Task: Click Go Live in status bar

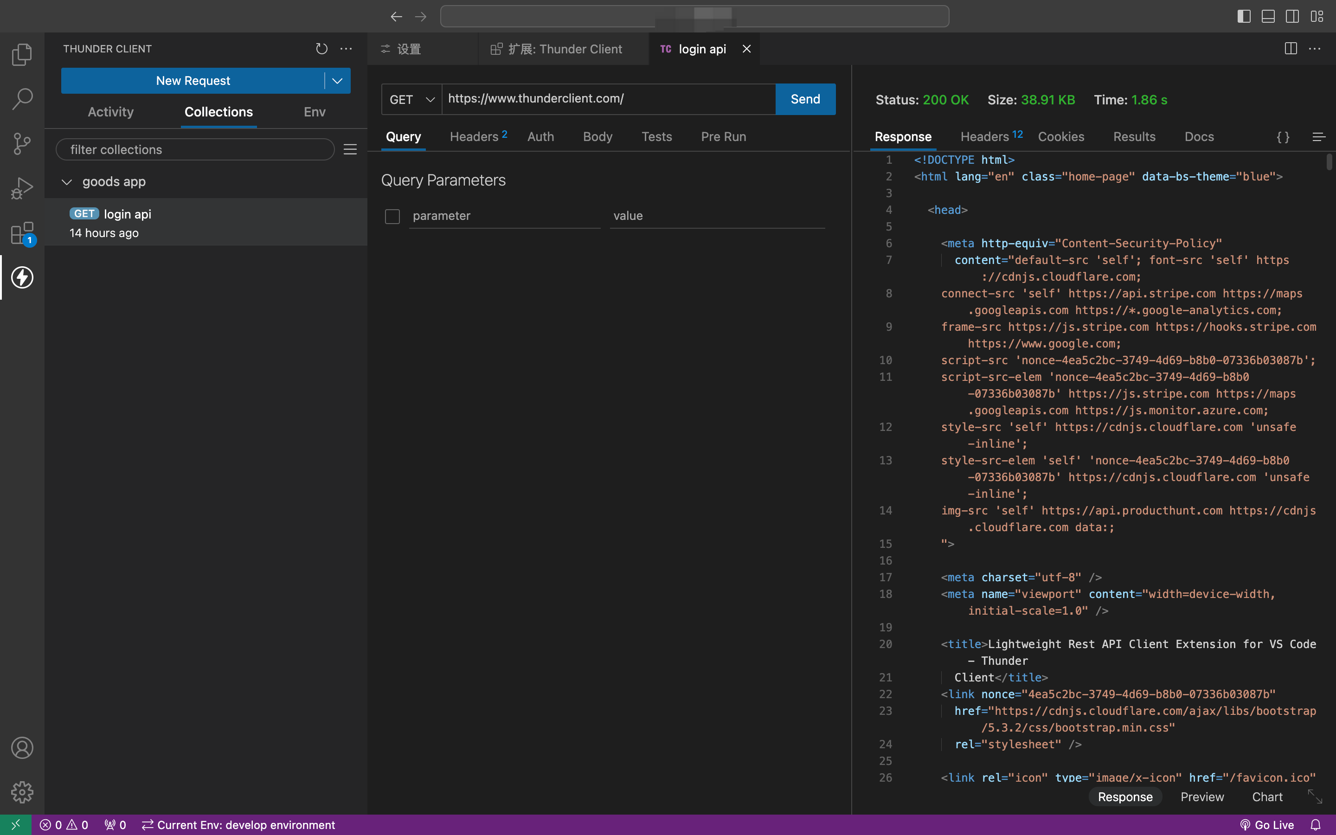Action: click(x=1266, y=824)
